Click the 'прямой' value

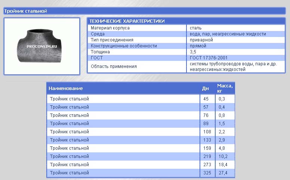click(x=198, y=46)
